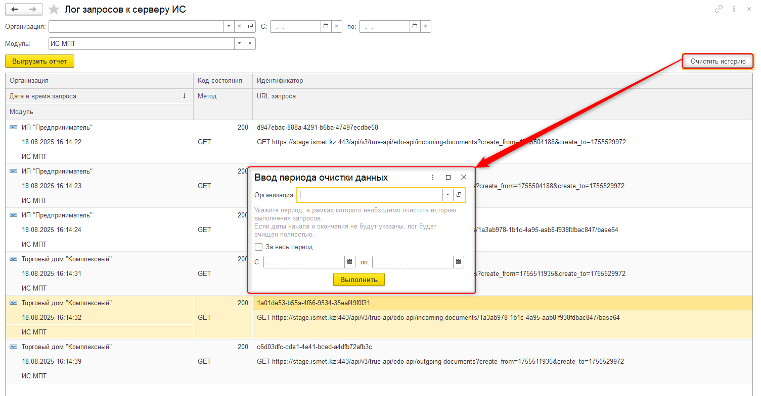Viewport: 761px width, 396px height.
Task: Select the row with ID c6d03dfc-cde1-4e41-bced-a4dfb72afb3c
Action: (x=314, y=347)
